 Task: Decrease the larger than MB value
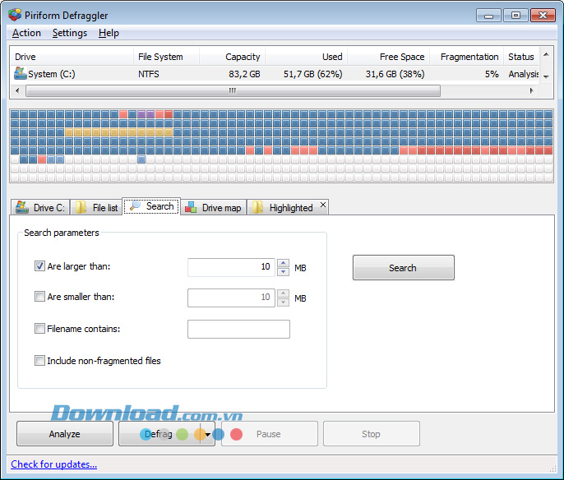click(283, 272)
